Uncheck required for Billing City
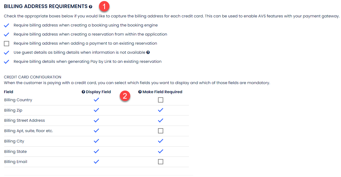341x177 pixels. tap(161, 141)
